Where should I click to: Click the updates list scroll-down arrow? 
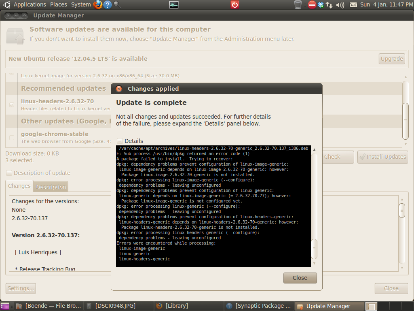[406, 144]
